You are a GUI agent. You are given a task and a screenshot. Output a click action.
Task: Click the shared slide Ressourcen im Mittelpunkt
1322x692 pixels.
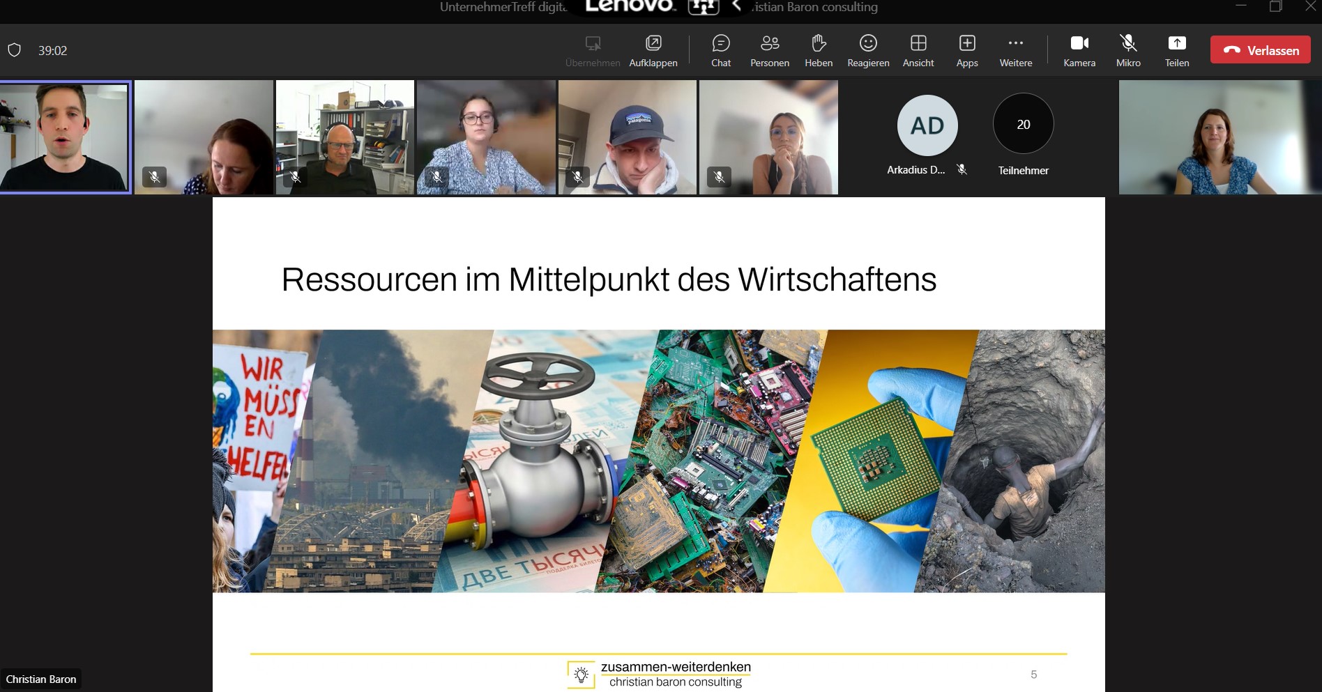[x=658, y=443]
